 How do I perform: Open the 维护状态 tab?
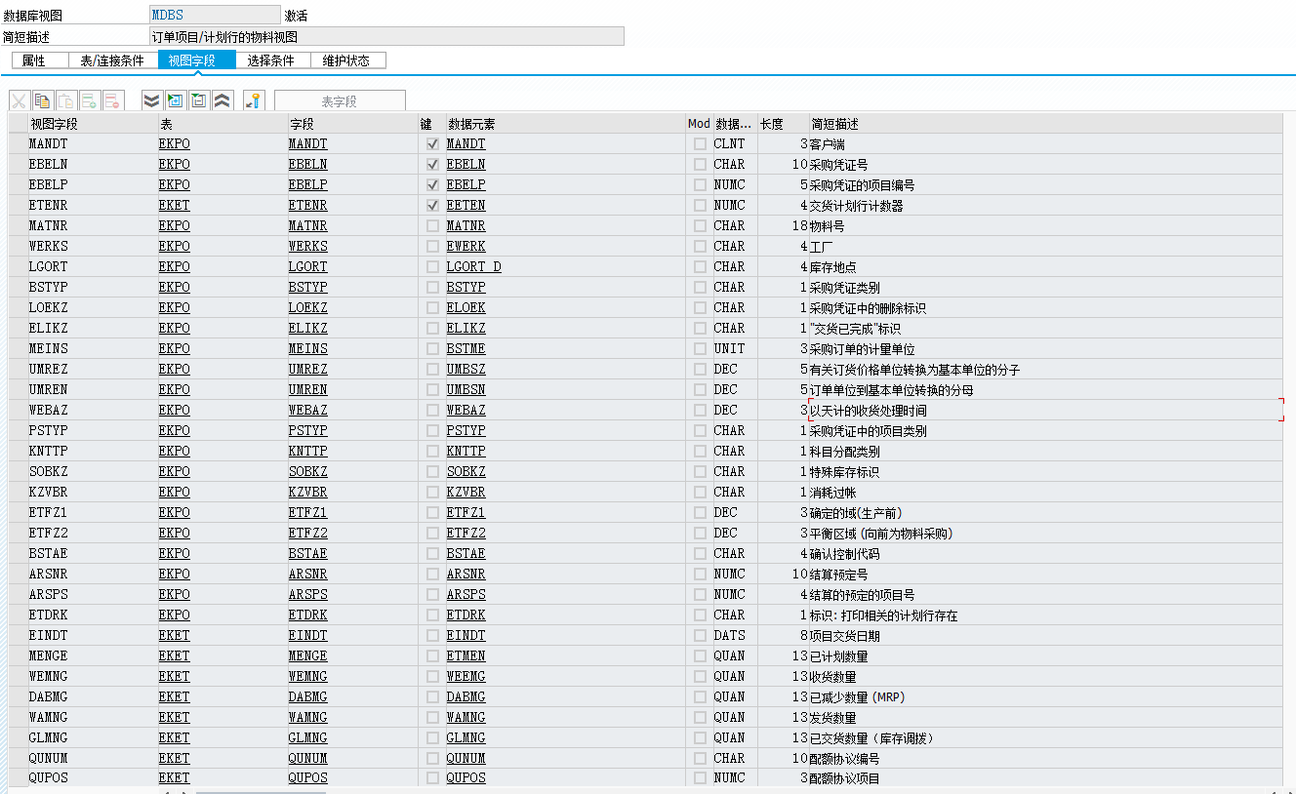click(349, 59)
